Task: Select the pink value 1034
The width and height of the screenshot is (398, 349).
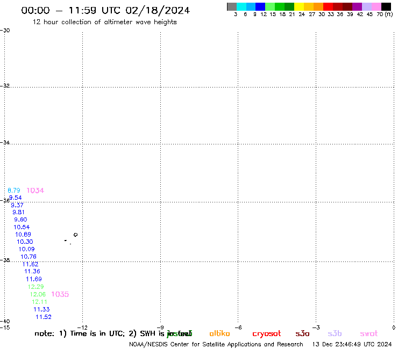Action: click(x=35, y=191)
